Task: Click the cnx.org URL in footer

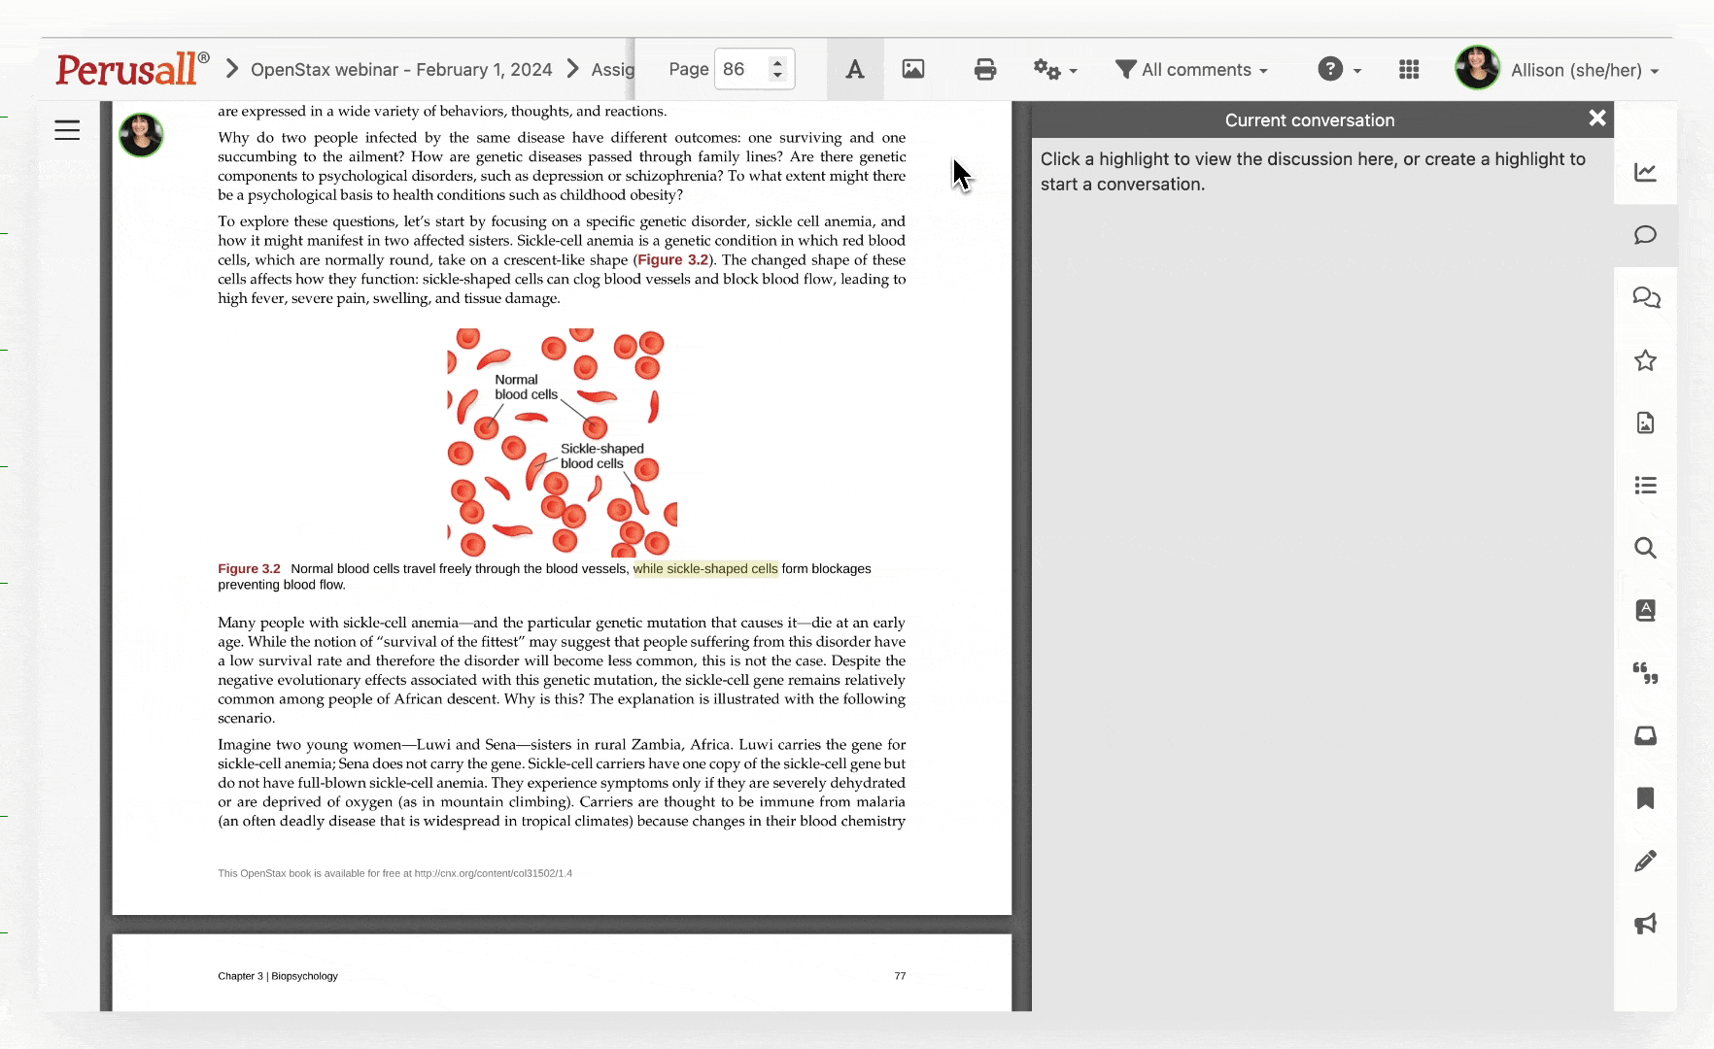Action: click(494, 873)
